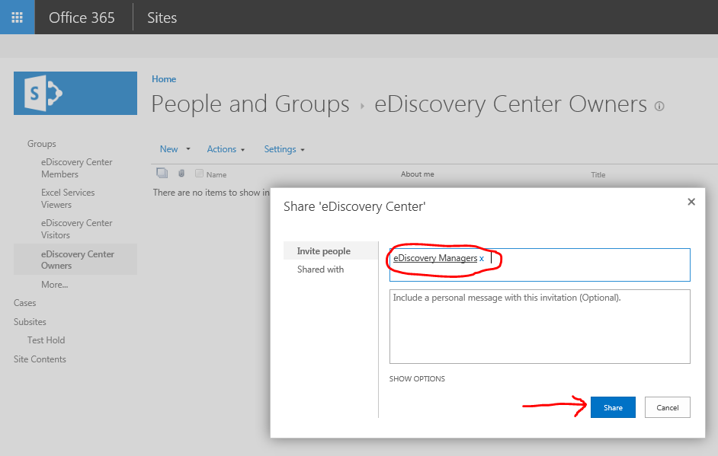The image size is (718, 456).
Task: Expand the New dropdown menu
Action: point(175,149)
